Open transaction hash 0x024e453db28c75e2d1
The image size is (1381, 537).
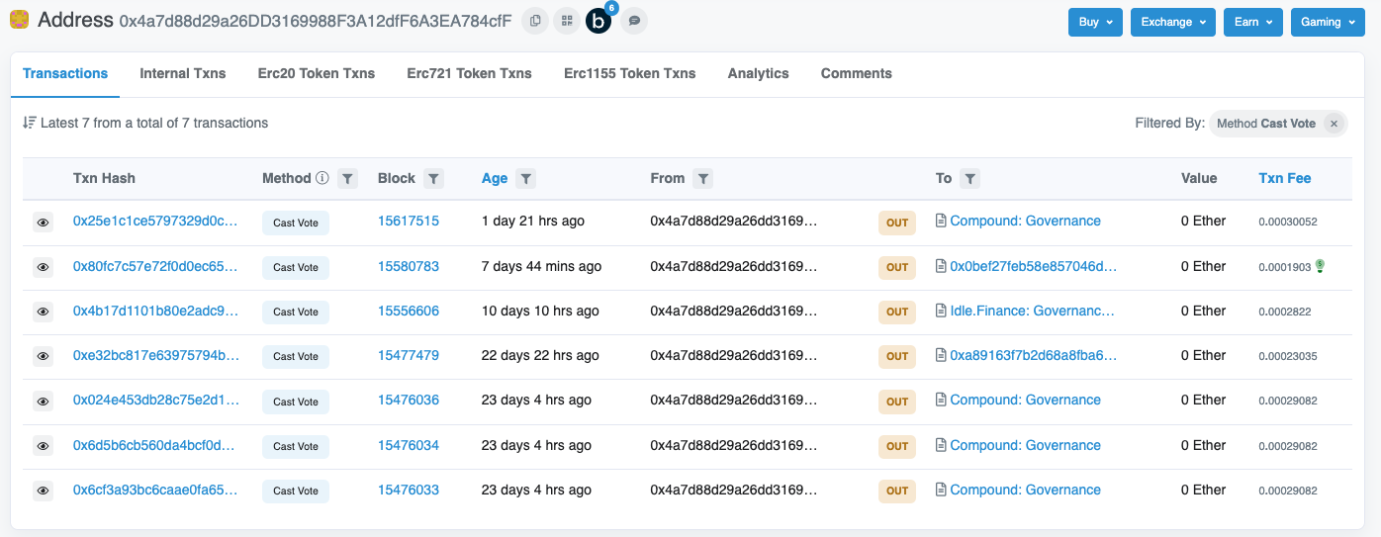156,400
